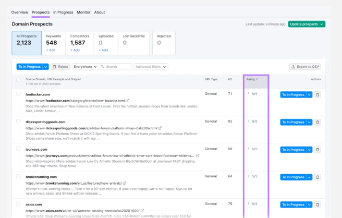Open the footlocker.com new-balance URL

75,101
